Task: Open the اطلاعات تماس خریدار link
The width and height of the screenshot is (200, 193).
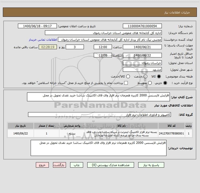Action: [x=43, y=40]
